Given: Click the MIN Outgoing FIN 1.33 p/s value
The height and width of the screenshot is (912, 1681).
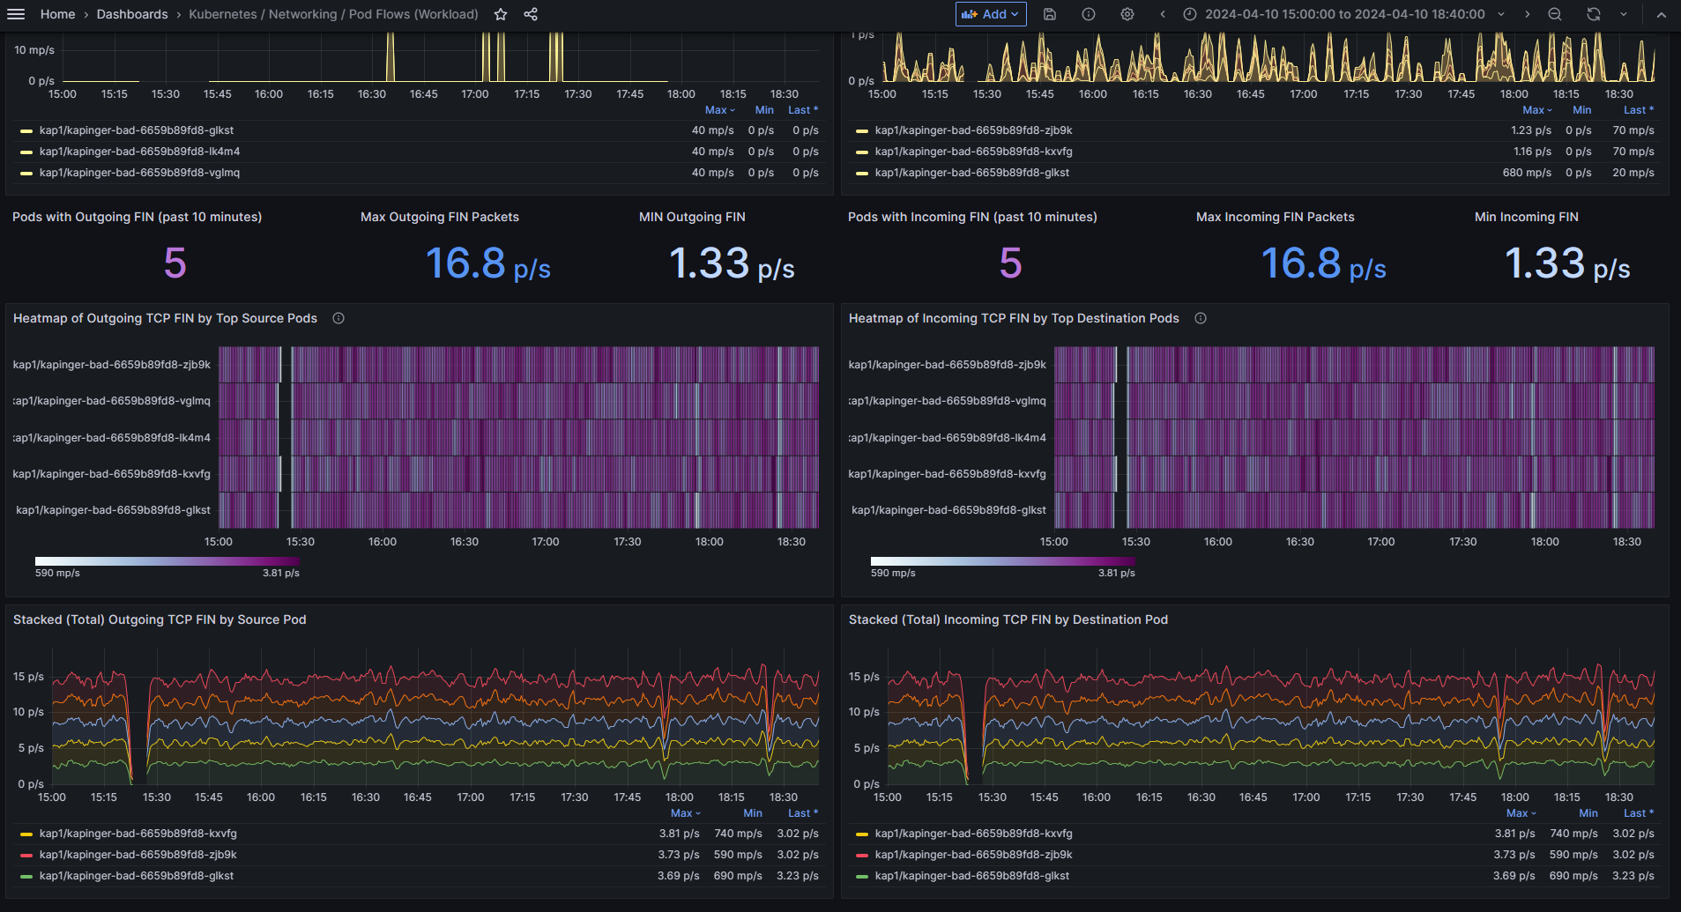Looking at the screenshot, I should pyautogui.click(x=732, y=263).
